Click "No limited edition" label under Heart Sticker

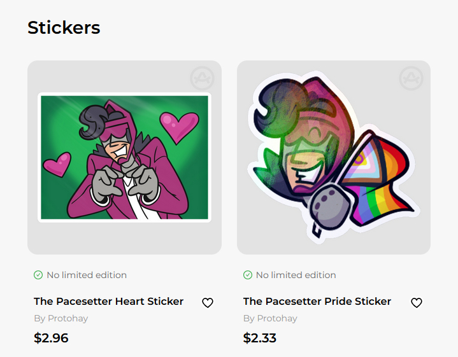(87, 275)
